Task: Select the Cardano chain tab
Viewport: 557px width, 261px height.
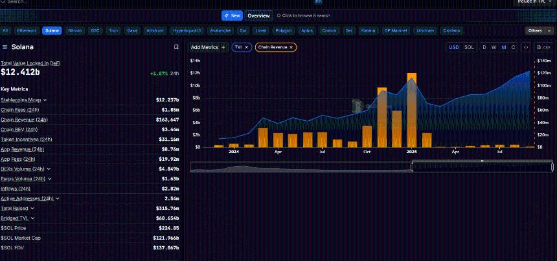Action: pyautogui.click(x=451, y=31)
